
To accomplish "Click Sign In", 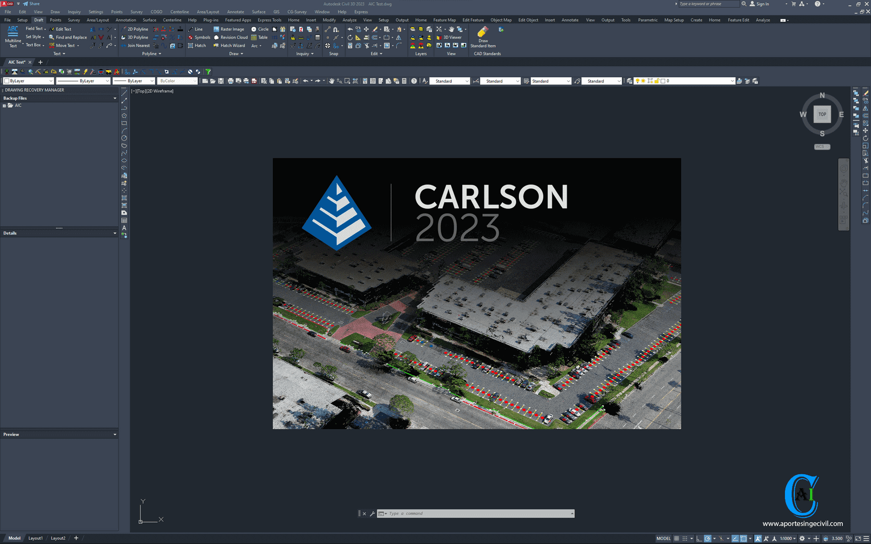I will point(759,4).
